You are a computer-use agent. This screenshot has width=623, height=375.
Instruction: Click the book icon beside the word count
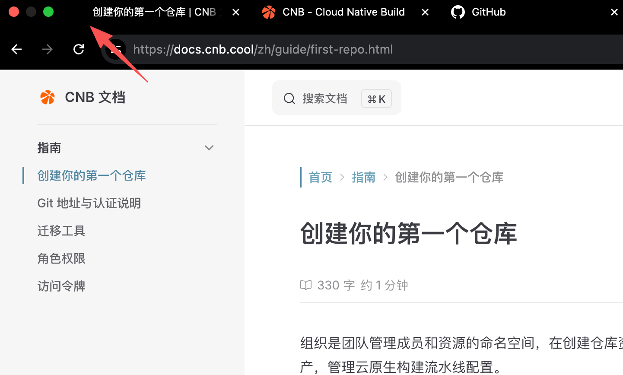point(306,285)
